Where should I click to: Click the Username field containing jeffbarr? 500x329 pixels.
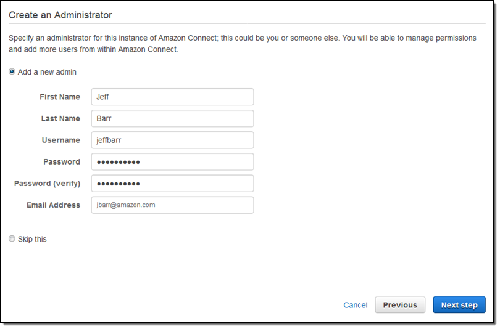tap(172, 140)
